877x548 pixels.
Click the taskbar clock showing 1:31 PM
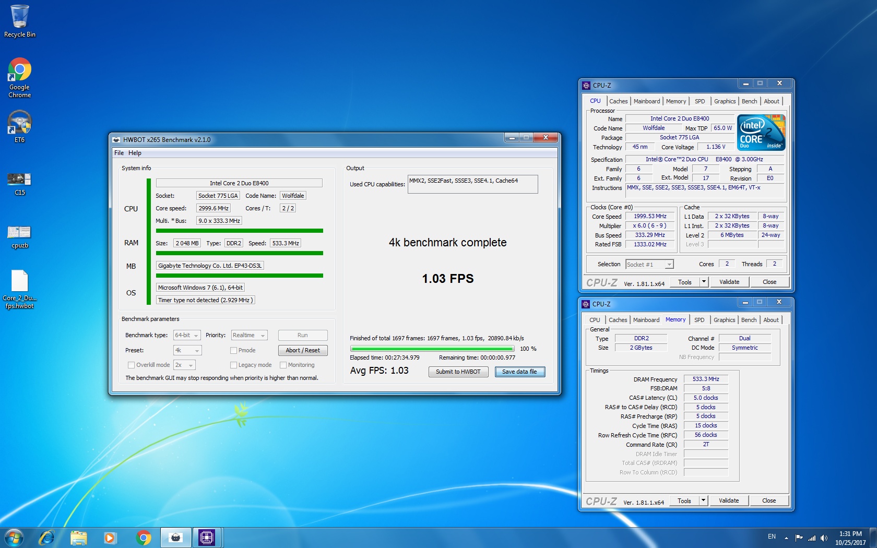tap(850, 538)
